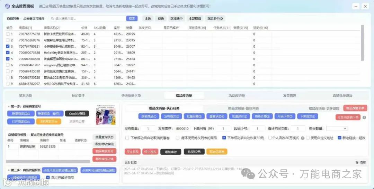
Task: Click the 增加库存 button
Action: [171, 152]
